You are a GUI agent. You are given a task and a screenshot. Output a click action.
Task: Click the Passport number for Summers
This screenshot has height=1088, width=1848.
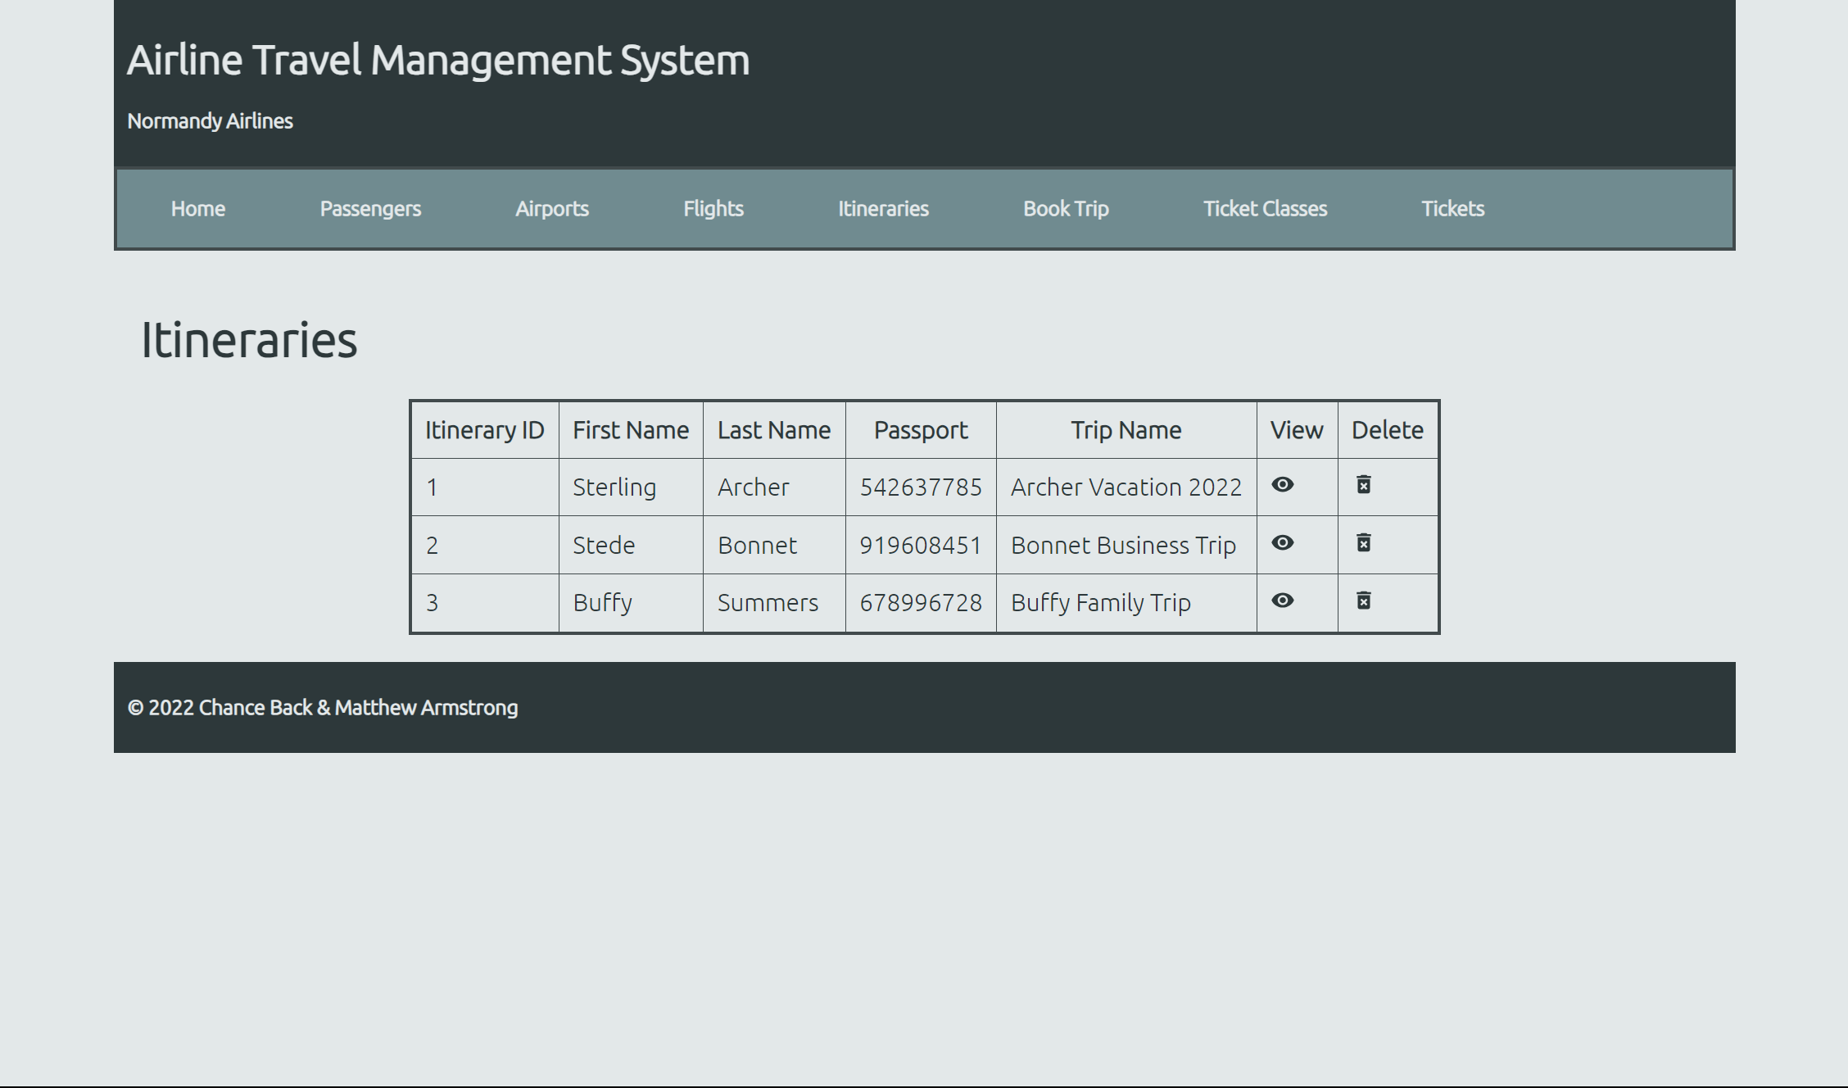pos(921,601)
